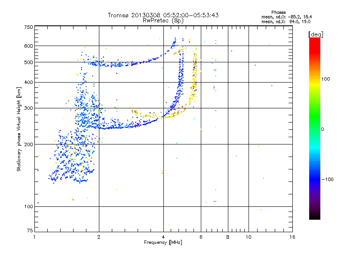This screenshot has width=344, height=258.
Task: Click the x-axis tick label '4'
Action: 163,237
